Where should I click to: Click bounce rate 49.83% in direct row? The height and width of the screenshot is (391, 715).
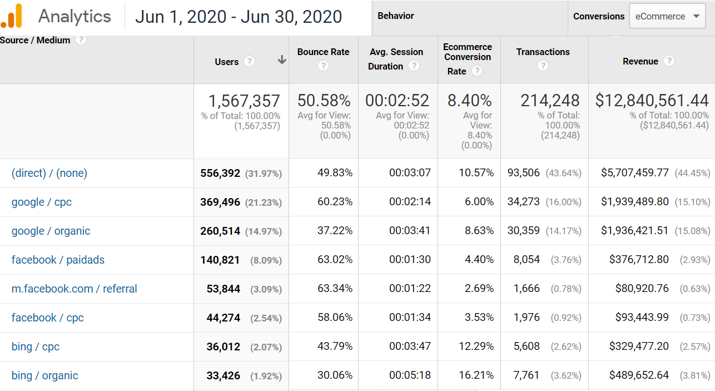(335, 173)
